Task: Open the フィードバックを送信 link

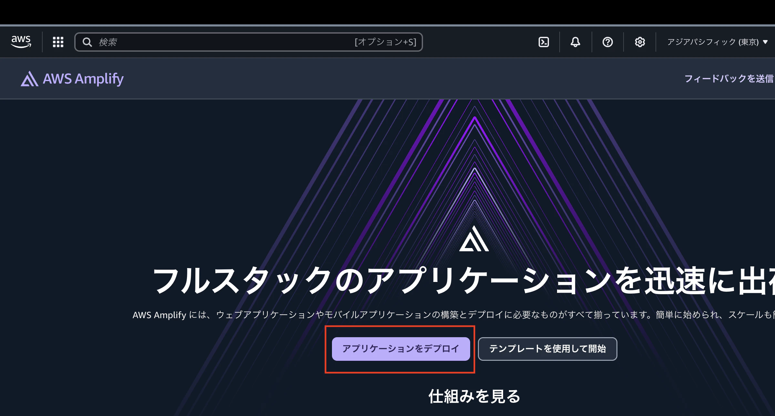Action: point(729,78)
